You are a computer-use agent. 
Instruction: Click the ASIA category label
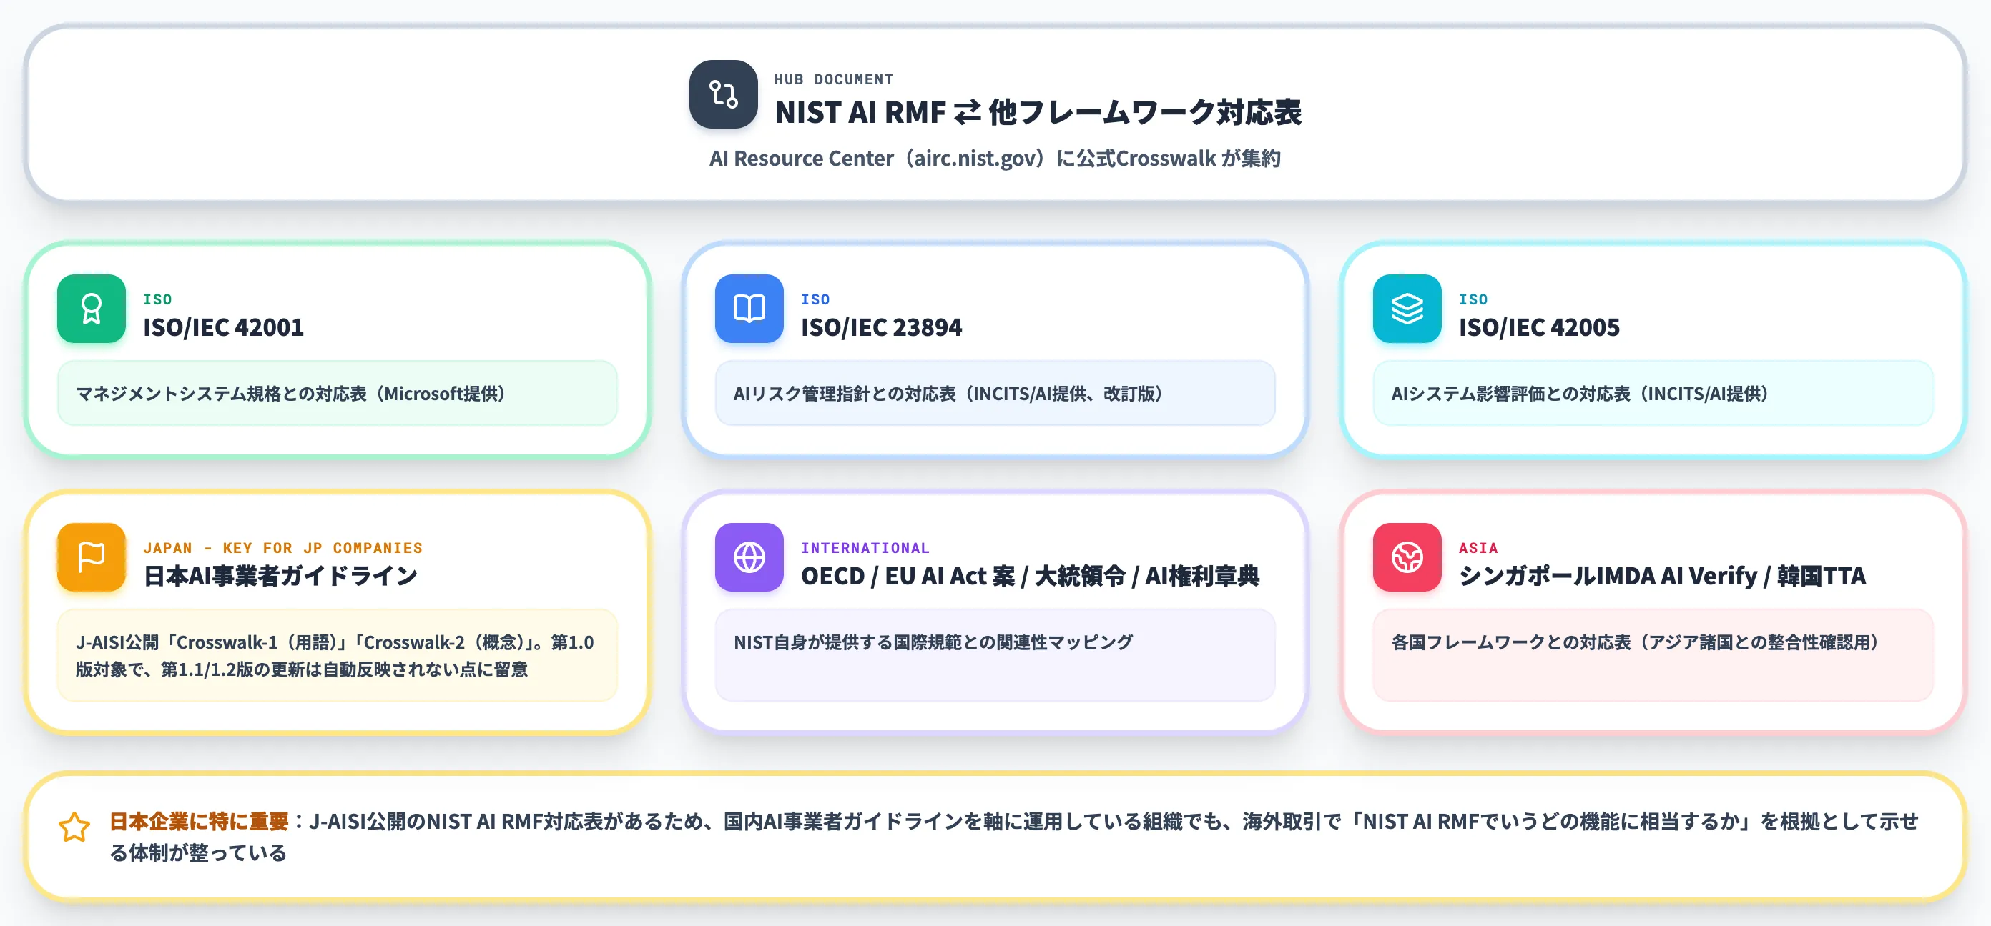click(x=1478, y=547)
